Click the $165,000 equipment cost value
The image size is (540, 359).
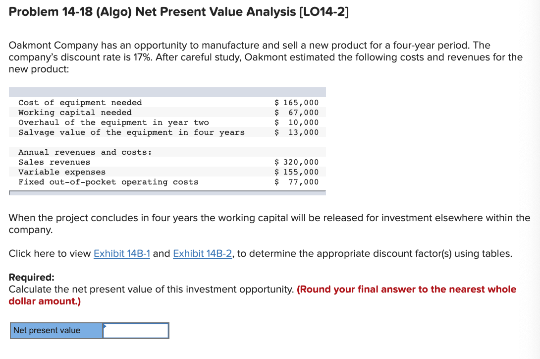tap(297, 102)
